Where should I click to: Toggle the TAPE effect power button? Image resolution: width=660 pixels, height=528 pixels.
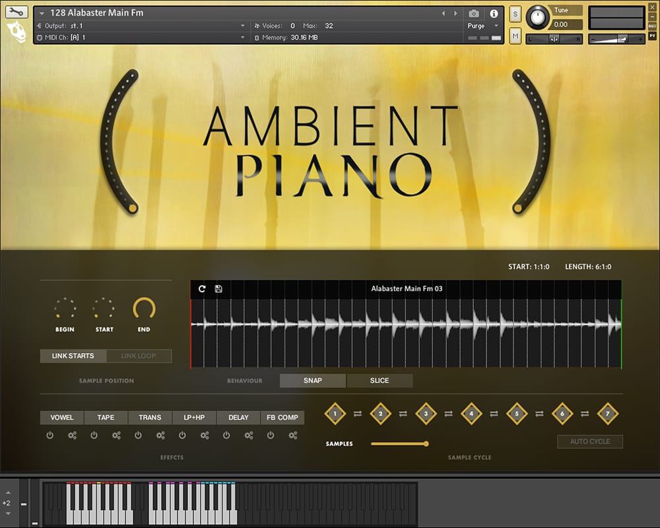pos(94,436)
